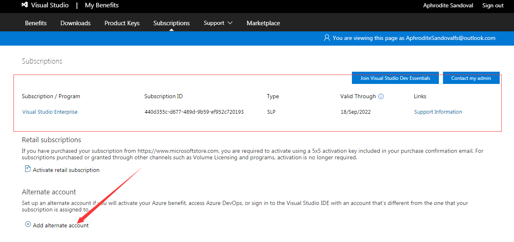The width and height of the screenshot is (514, 242).
Task: Click the Type column header
Action: 273,97
